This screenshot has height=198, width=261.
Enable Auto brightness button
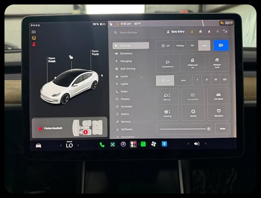point(222,129)
